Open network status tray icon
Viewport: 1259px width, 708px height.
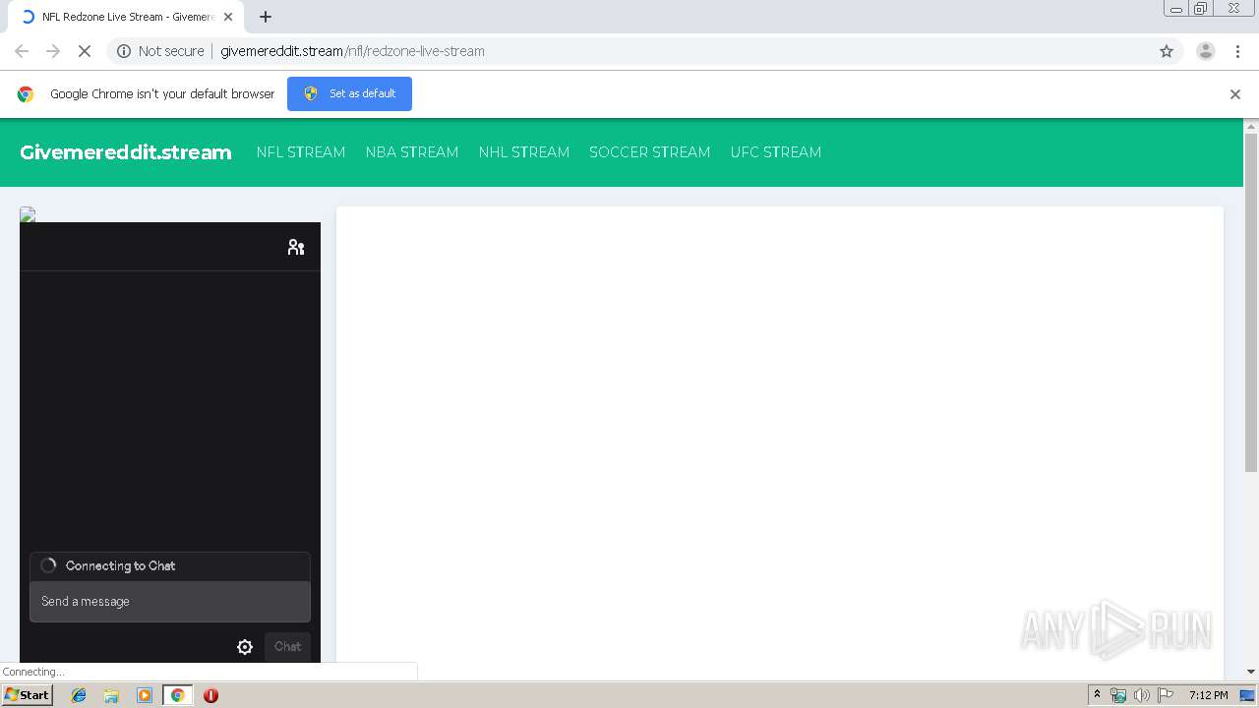click(1118, 695)
